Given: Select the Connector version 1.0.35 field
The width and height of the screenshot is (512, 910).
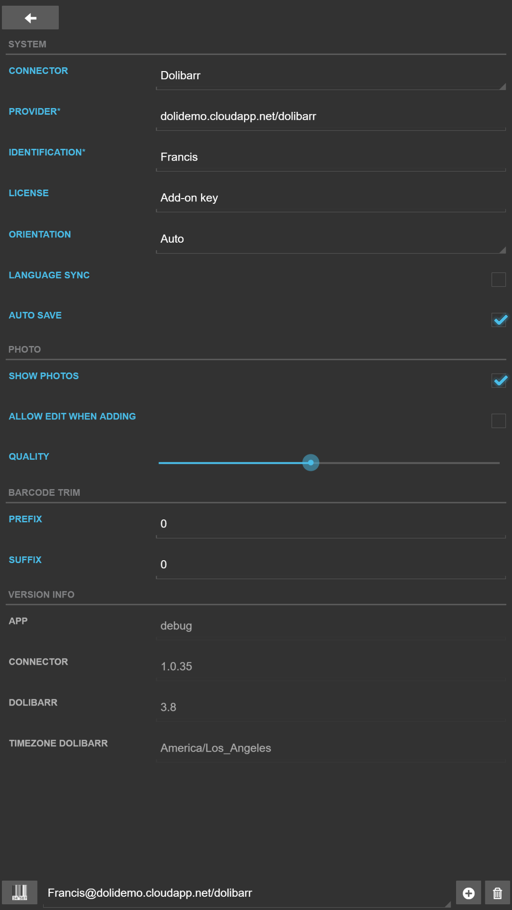Looking at the screenshot, I should click(x=331, y=667).
